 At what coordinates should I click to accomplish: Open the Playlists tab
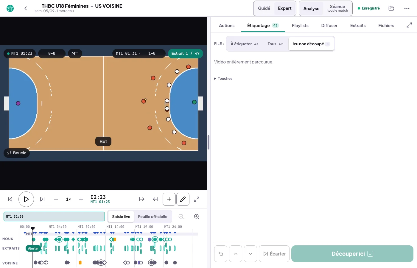(300, 26)
